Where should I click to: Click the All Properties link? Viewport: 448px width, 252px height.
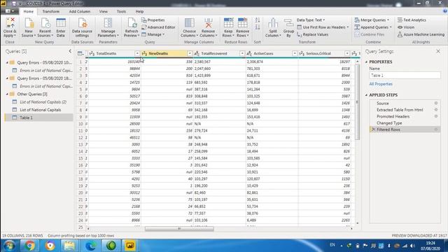coord(381,84)
